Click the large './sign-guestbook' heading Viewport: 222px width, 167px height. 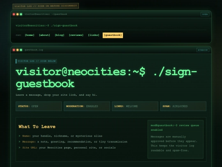click(106, 78)
